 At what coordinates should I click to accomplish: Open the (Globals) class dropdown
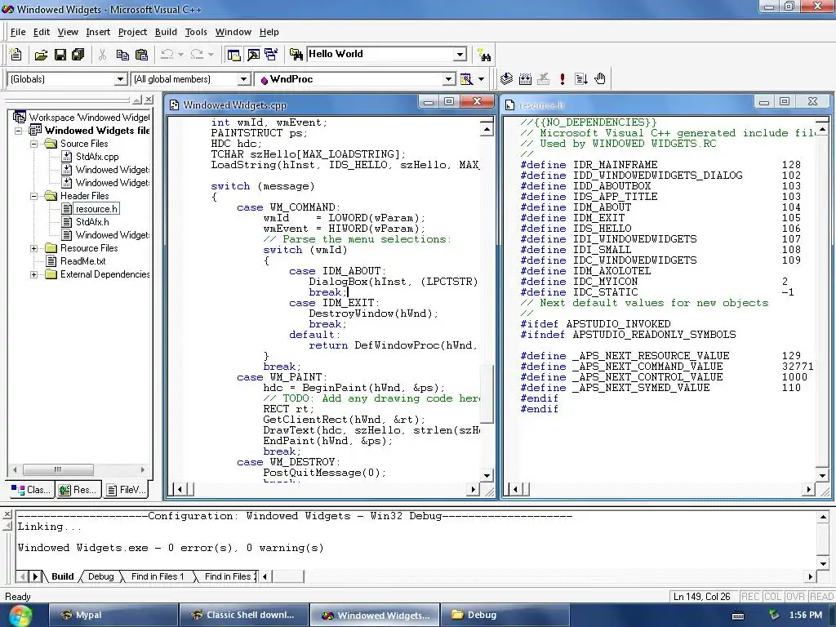click(x=121, y=79)
